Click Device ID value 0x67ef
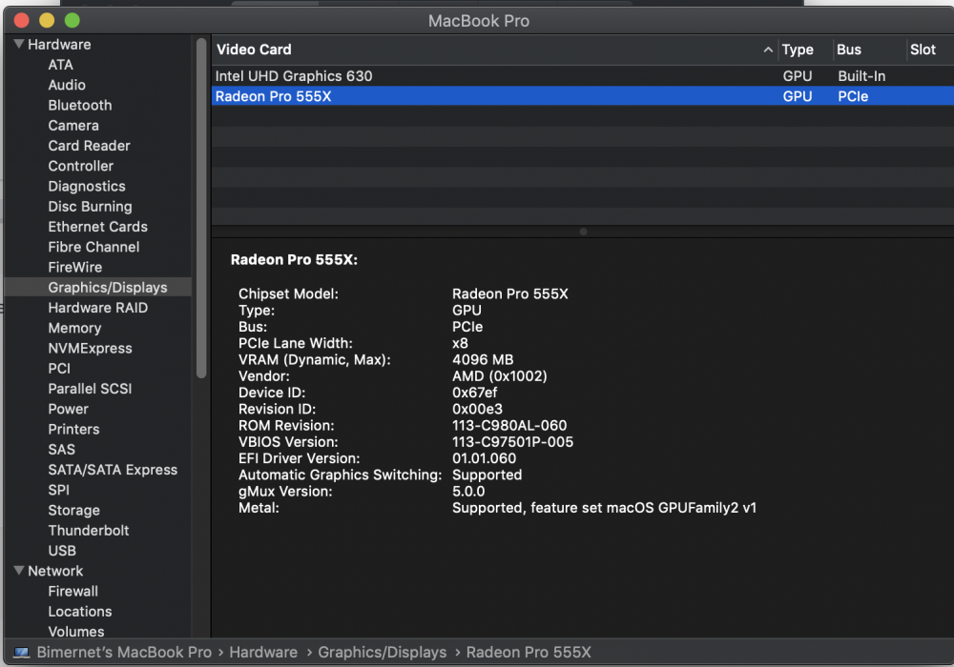954x667 pixels. [474, 393]
